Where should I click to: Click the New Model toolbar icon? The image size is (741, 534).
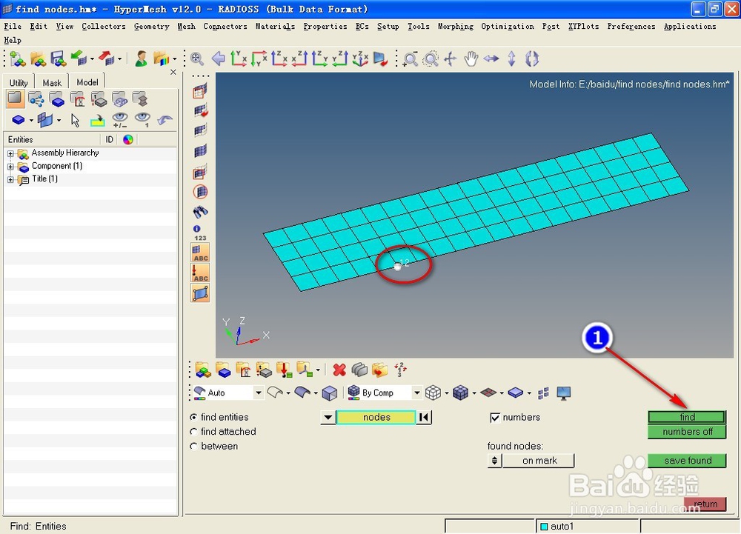pos(18,59)
